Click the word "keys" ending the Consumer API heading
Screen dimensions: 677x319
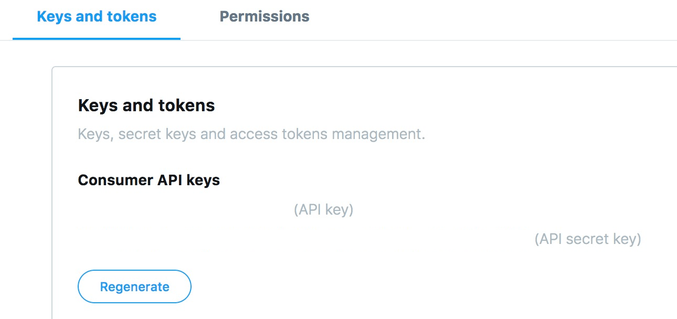coord(204,181)
